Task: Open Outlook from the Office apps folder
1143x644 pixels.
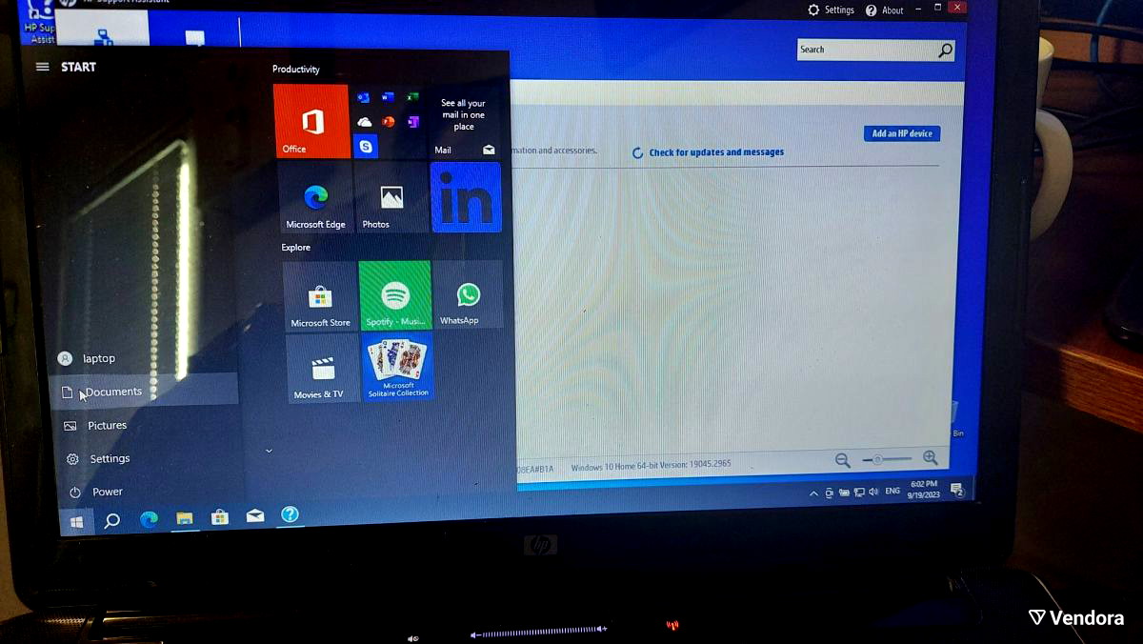Action: point(363,97)
